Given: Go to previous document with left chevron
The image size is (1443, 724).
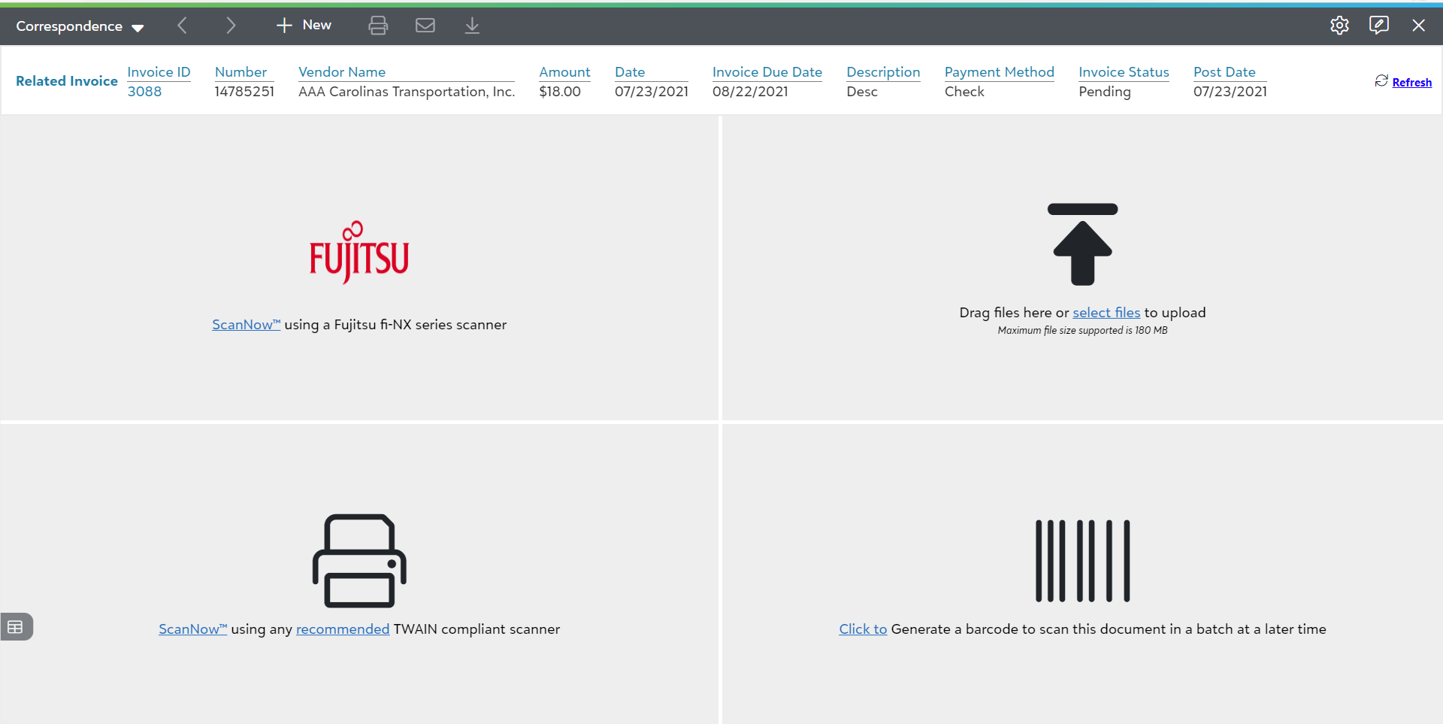Looking at the screenshot, I should pyautogui.click(x=182, y=26).
